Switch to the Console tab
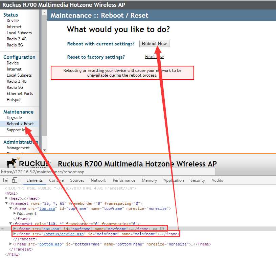Image resolution: width=276 pixels, height=258 pixels. [x=56, y=180]
